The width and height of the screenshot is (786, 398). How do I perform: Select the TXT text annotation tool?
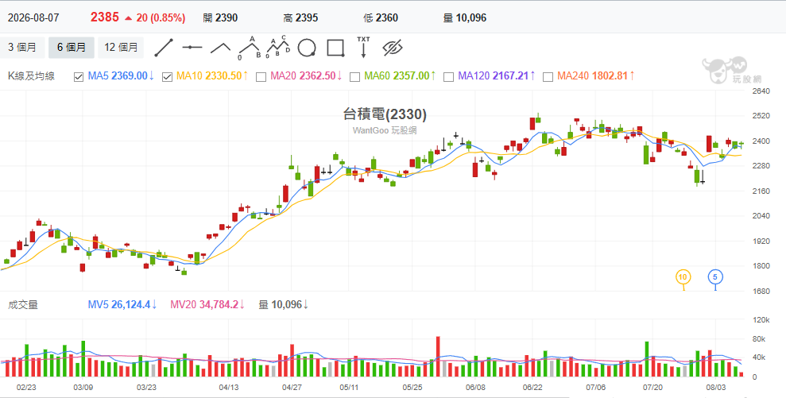363,47
